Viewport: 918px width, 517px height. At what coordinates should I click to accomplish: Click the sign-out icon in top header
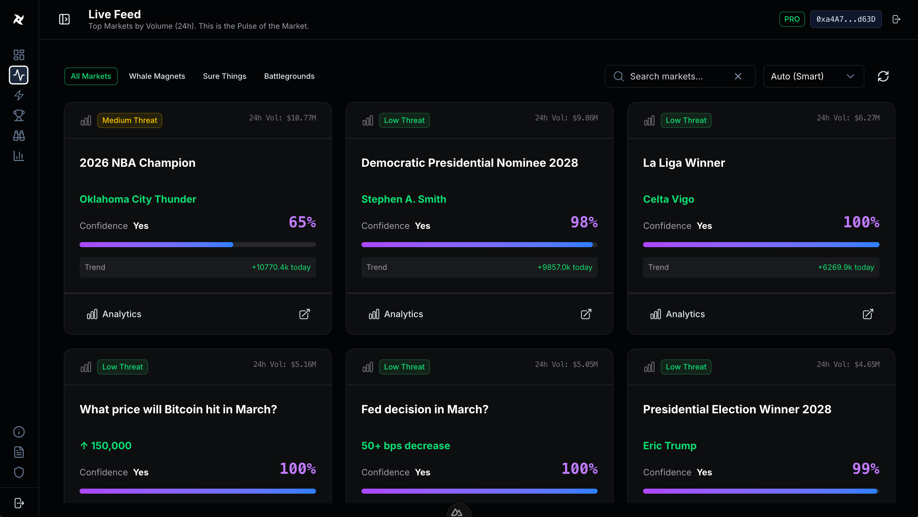896,19
